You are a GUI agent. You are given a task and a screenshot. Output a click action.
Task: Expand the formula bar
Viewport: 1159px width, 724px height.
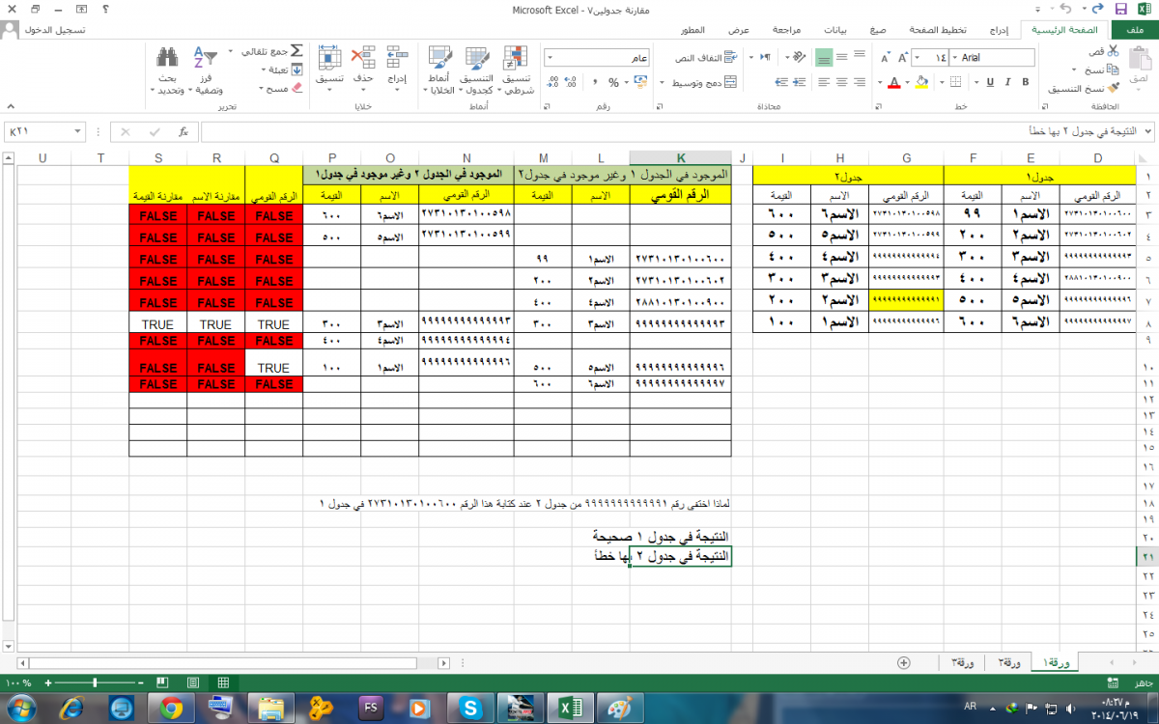[1147, 131]
